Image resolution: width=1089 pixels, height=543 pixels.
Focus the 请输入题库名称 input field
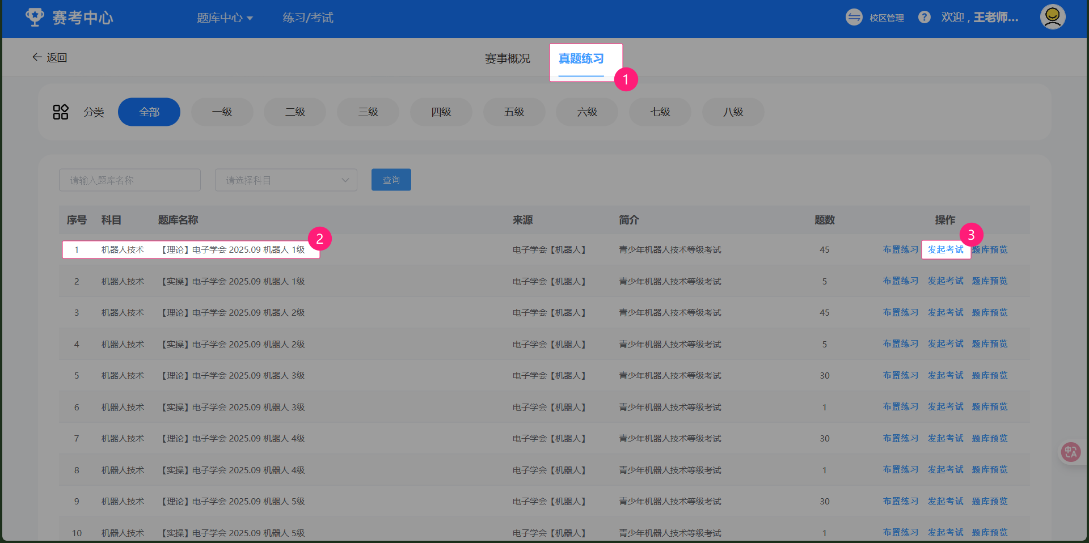click(x=130, y=180)
